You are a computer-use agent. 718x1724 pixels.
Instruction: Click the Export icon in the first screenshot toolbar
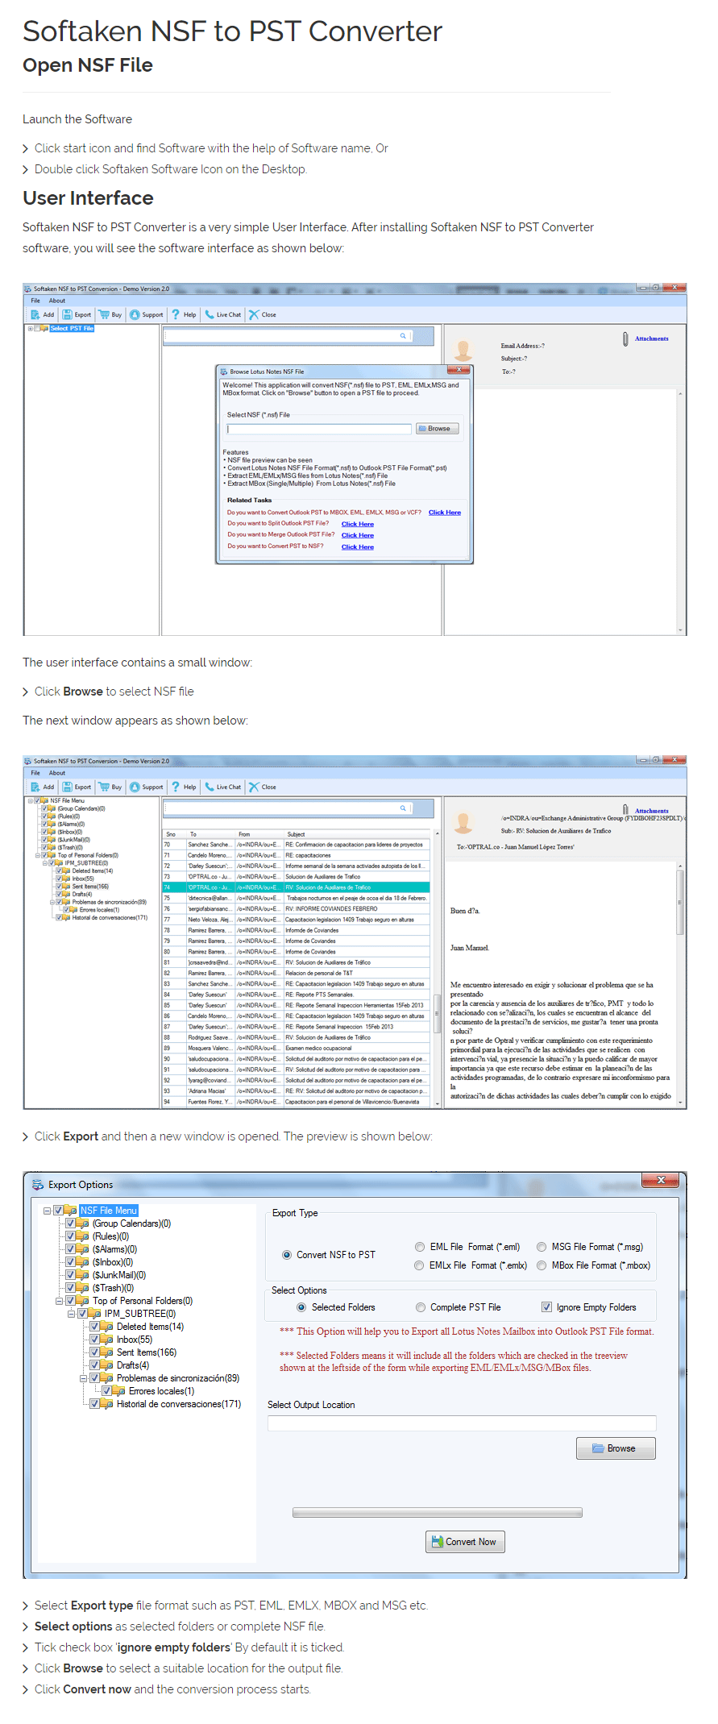click(68, 314)
